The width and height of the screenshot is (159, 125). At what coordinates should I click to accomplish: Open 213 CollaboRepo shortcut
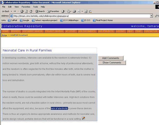point(69,20)
